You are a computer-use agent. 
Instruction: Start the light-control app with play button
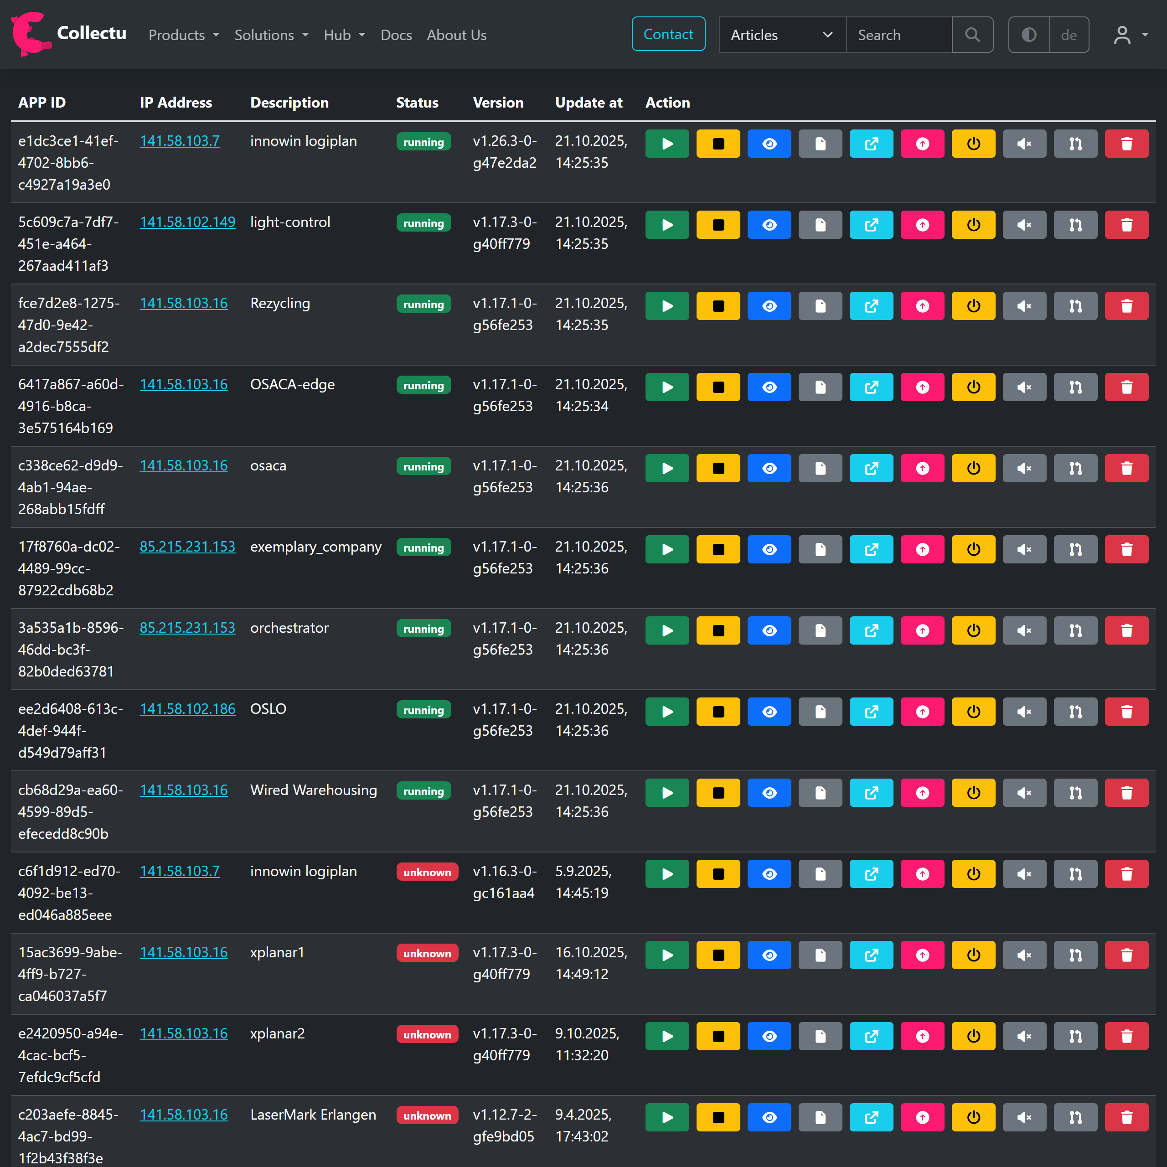pyautogui.click(x=667, y=225)
